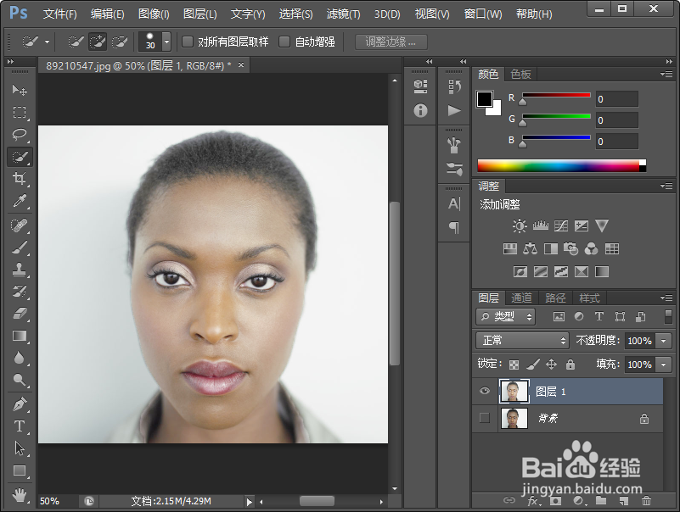Open the Image menu
The width and height of the screenshot is (680, 512).
tap(154, 14)
